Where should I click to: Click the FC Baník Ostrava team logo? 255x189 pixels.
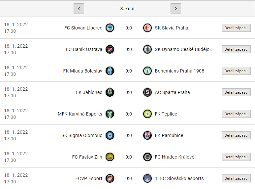(110, 49)
